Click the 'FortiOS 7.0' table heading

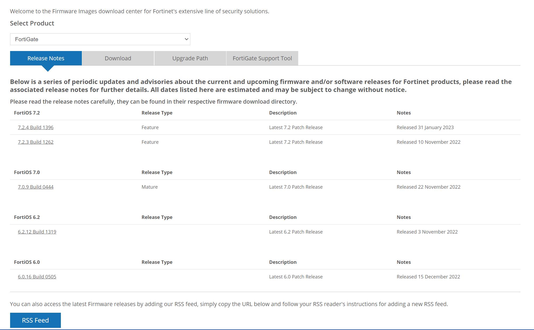click(x=27, y=172)
